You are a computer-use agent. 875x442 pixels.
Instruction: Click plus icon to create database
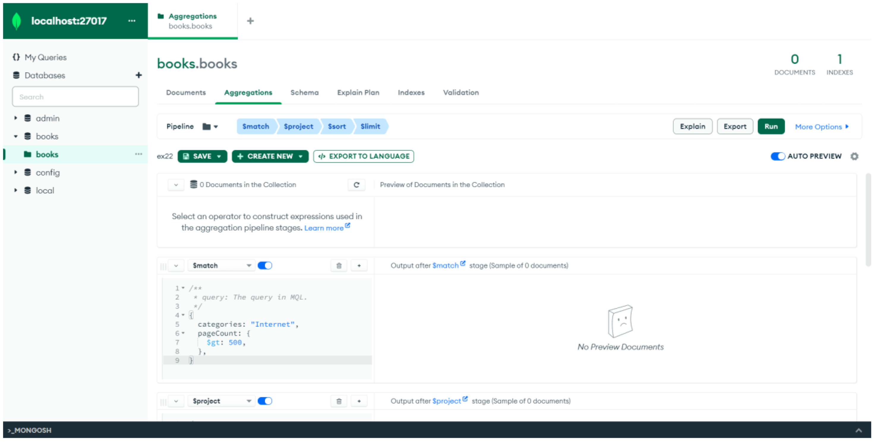[x=139, y=75]
